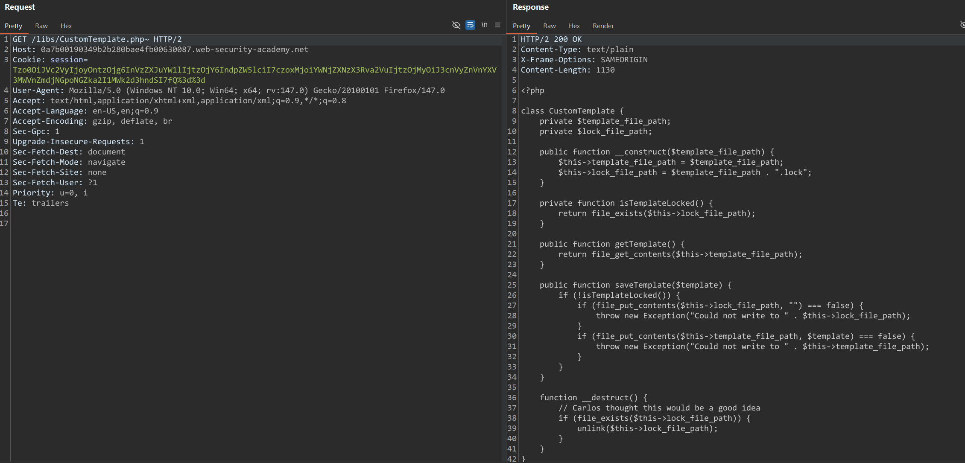Switch Request view to Raw tab
Viewport: 965px width, 463px height.
(x=41, y=26)
